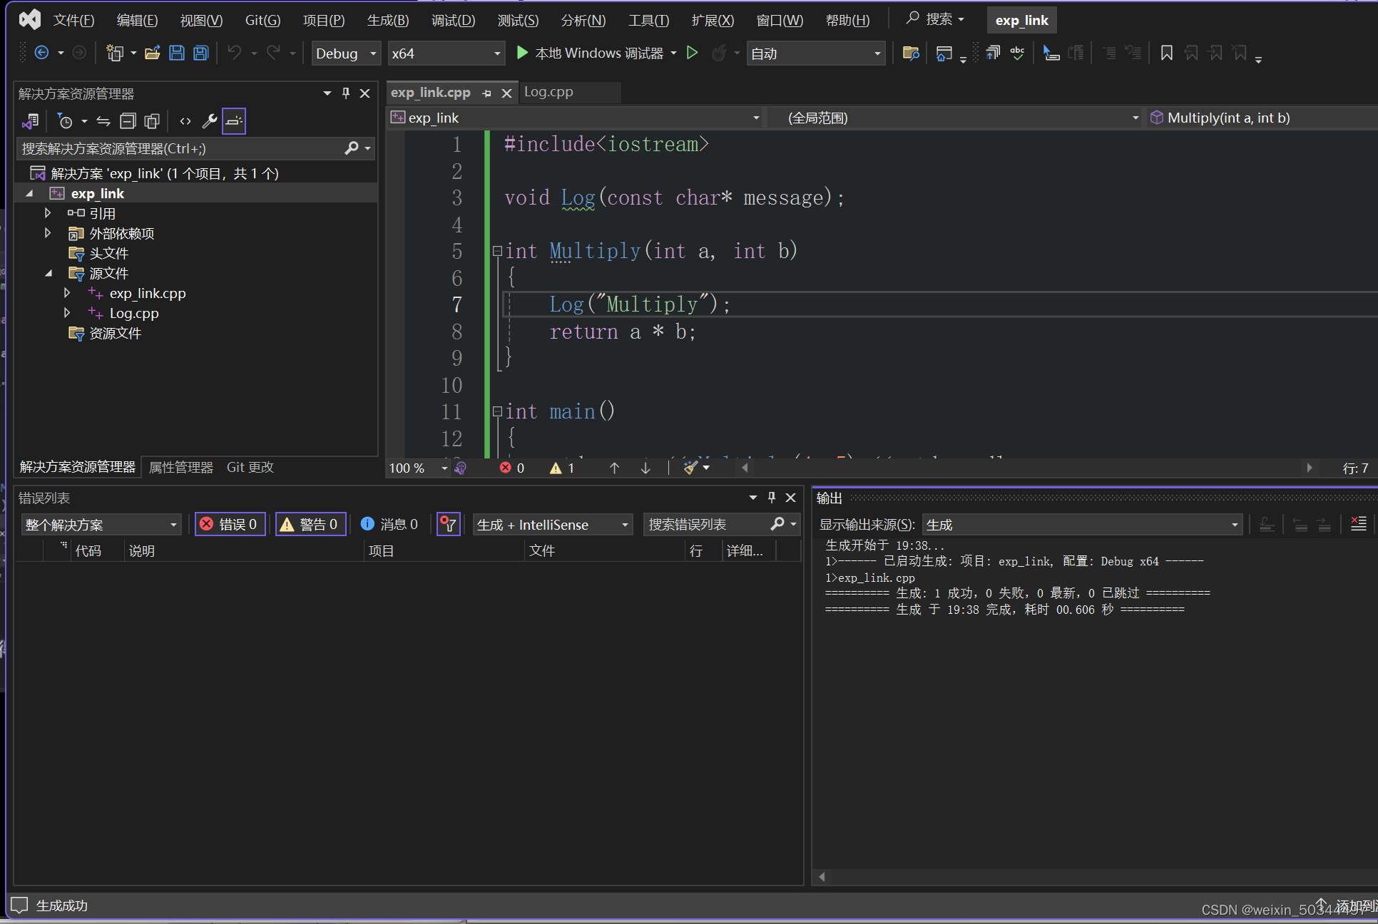This screenshot has height=924, width=1378.
Task: Click the bookmark toggle icon in toolbar
Action: point(1167,53)
